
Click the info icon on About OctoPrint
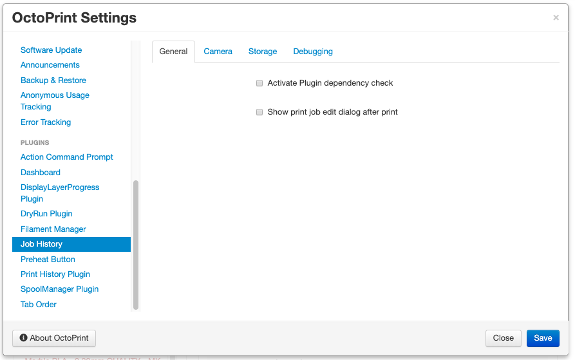tap(23, 337)
